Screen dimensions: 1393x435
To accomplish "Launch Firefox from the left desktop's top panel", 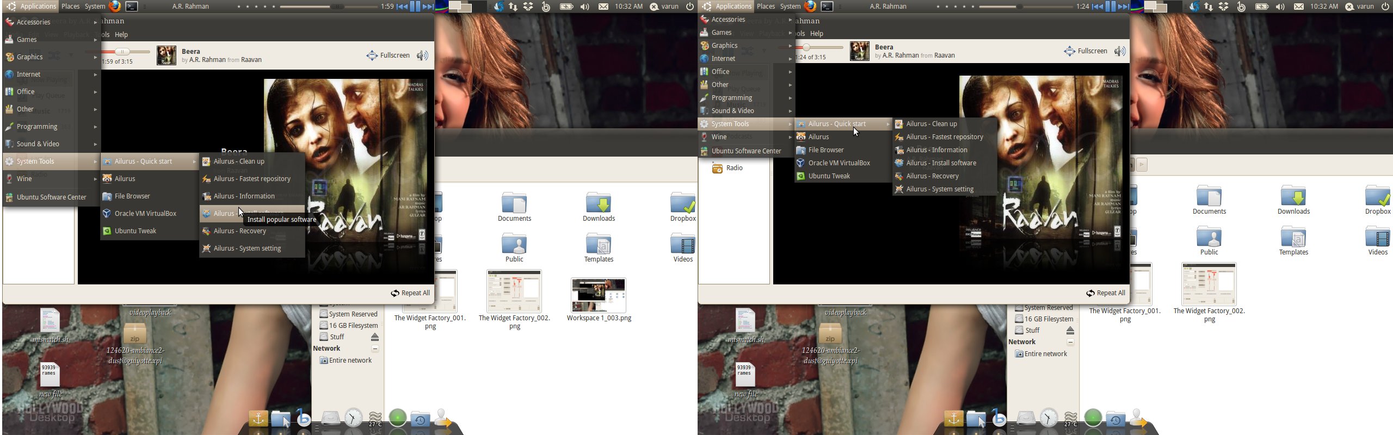I will pyautogui.click(x=115, y=7).
